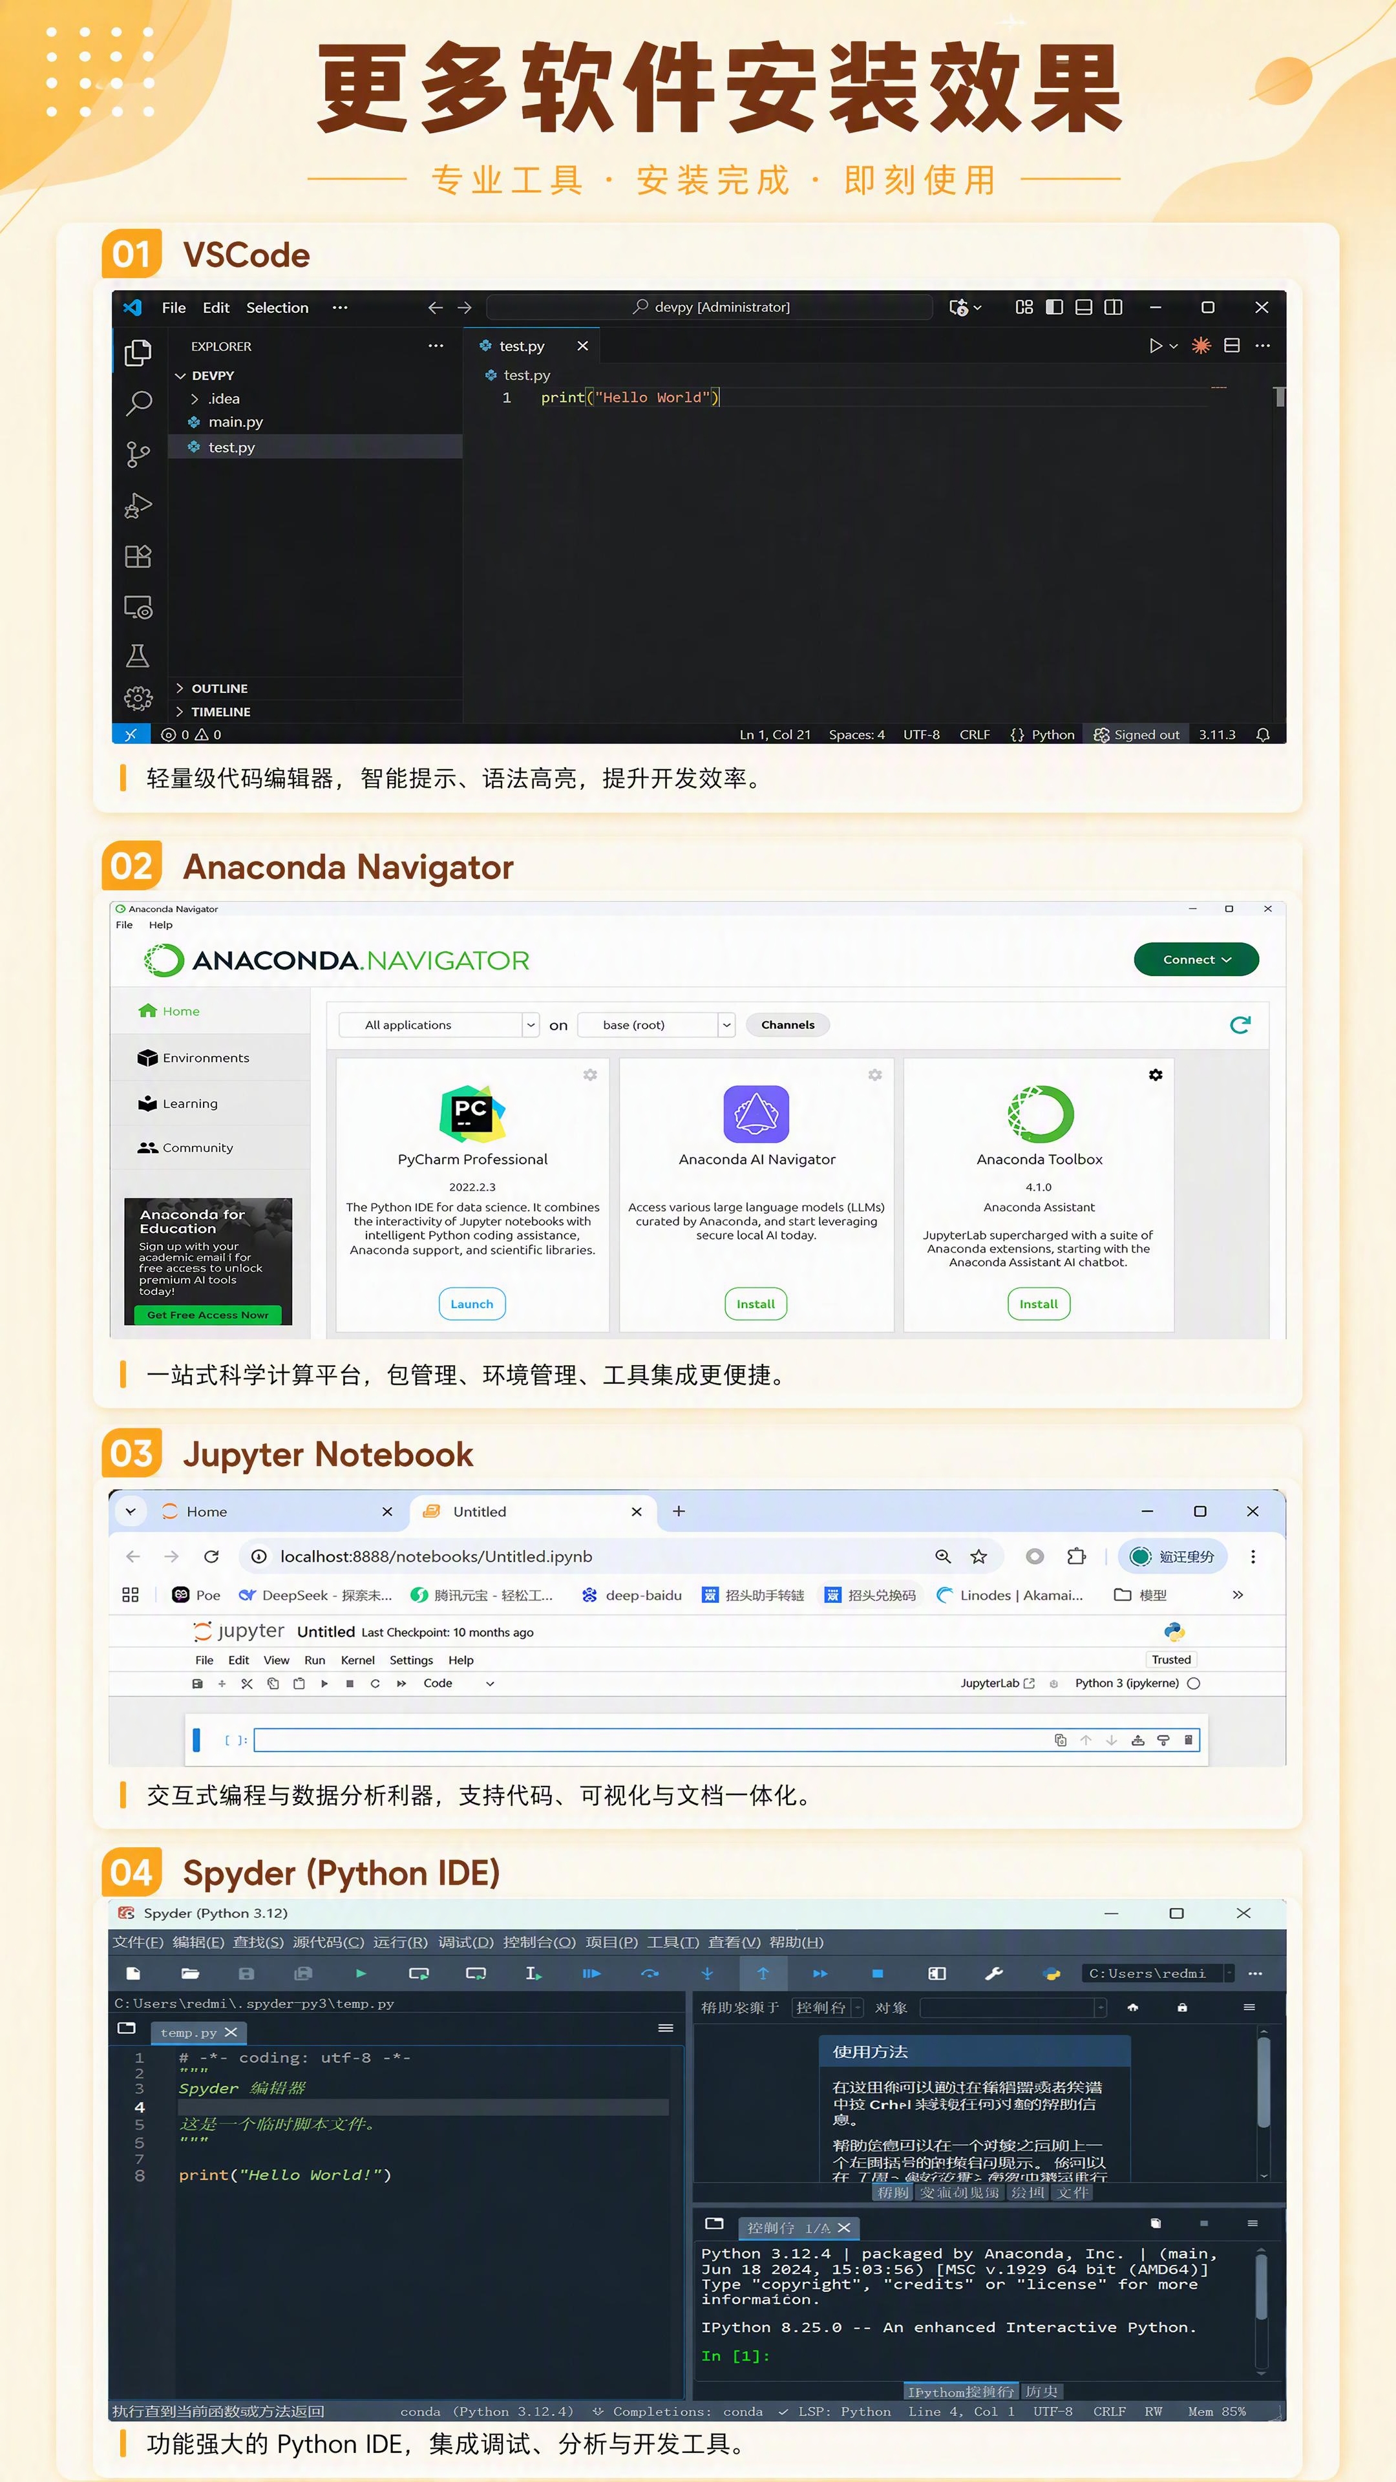Install Anaconda AI Navigator
This screenshot has height=2482, width=1396.
(x=756, y=1304)
